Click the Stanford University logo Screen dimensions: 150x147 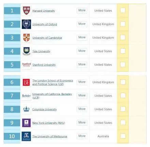[x=26, y=65]
